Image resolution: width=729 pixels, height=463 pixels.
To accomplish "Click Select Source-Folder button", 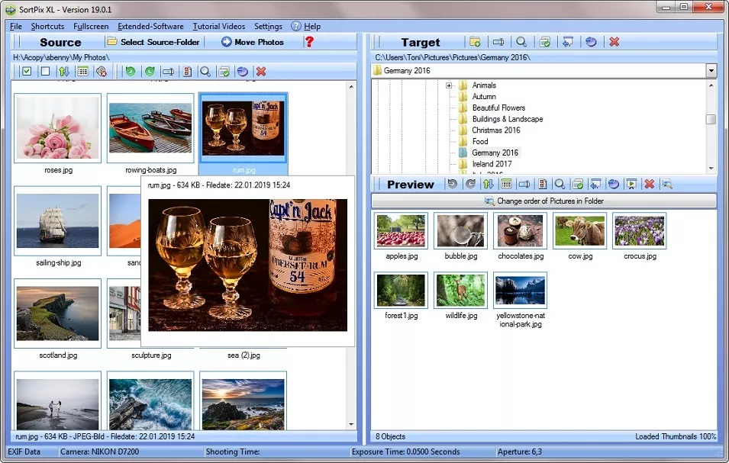I will coord(154,42).
